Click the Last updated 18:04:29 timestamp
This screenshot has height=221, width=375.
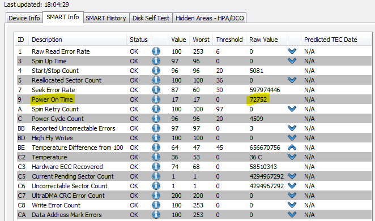click(x=36, y=5)
